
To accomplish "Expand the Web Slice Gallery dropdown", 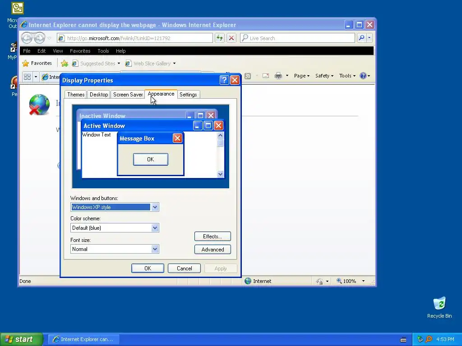I will [174, 64].
